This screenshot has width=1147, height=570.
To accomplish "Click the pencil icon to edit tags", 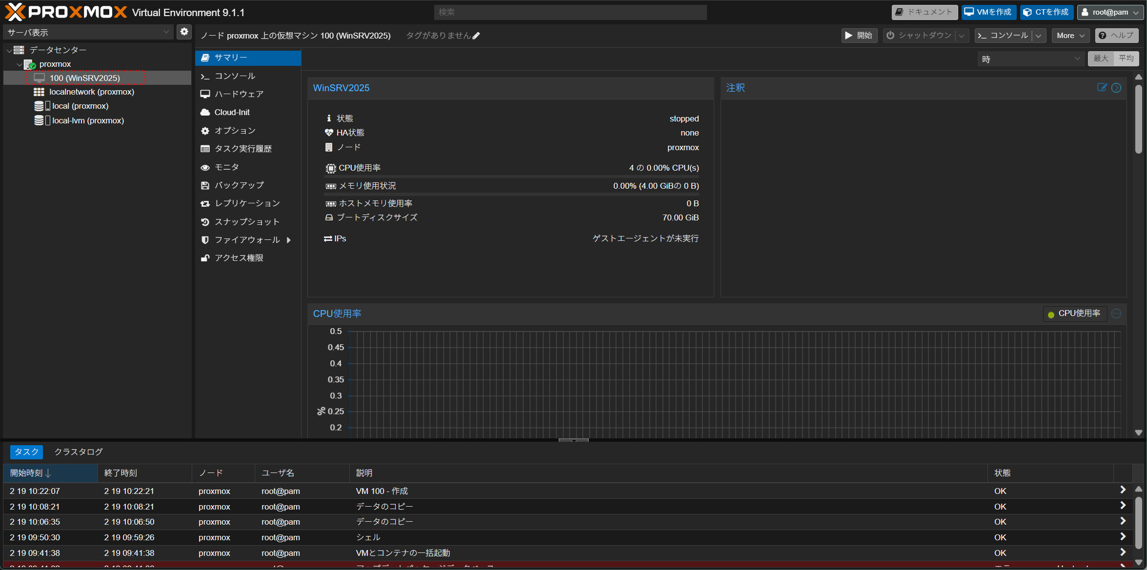I will [476, 36].
